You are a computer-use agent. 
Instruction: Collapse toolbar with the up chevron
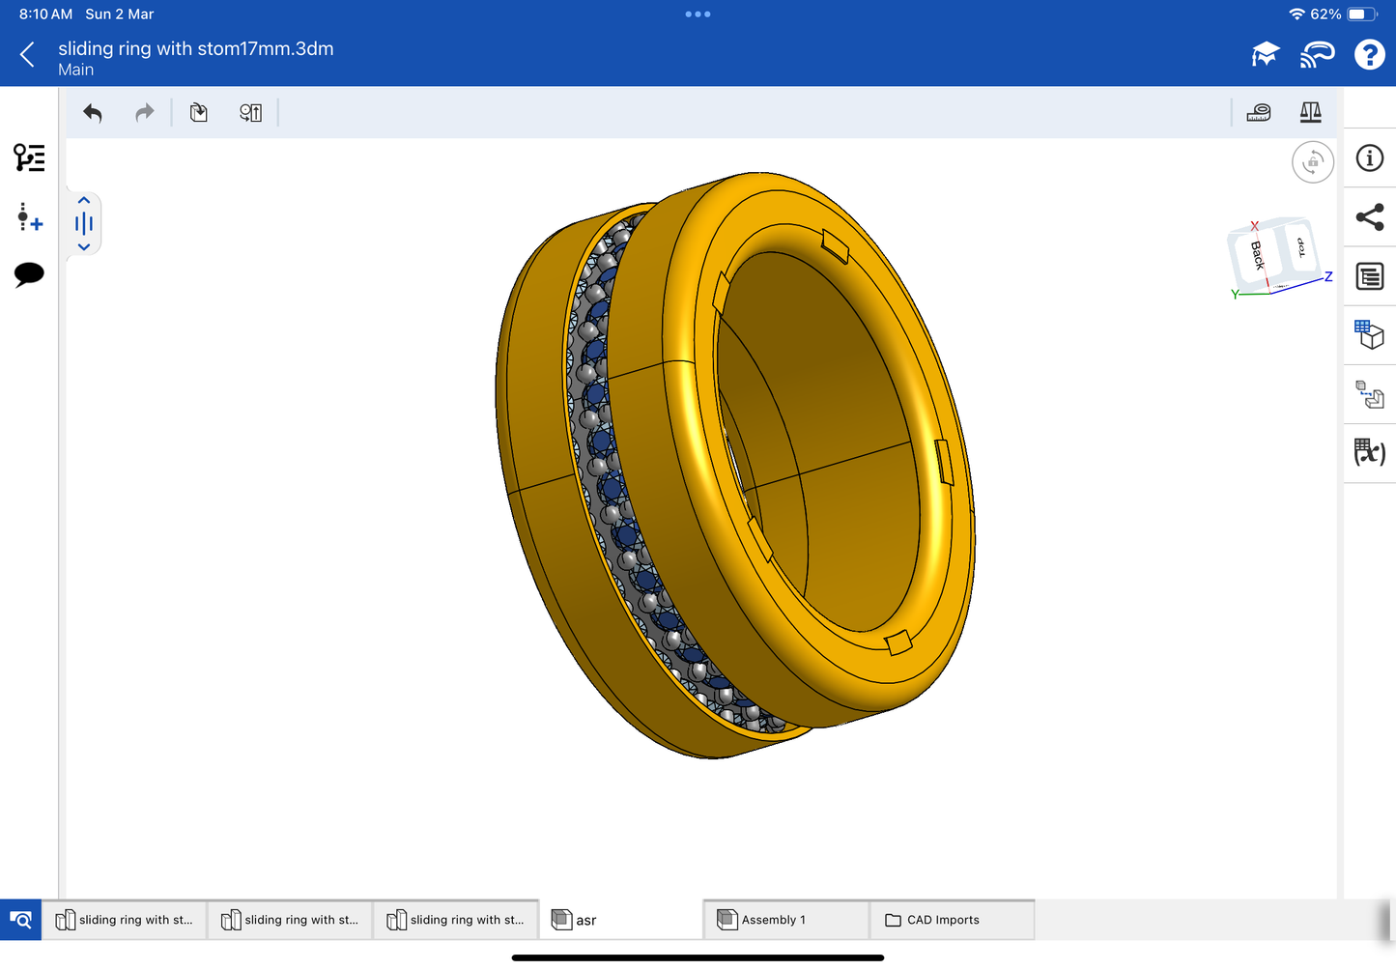(84, 201)
